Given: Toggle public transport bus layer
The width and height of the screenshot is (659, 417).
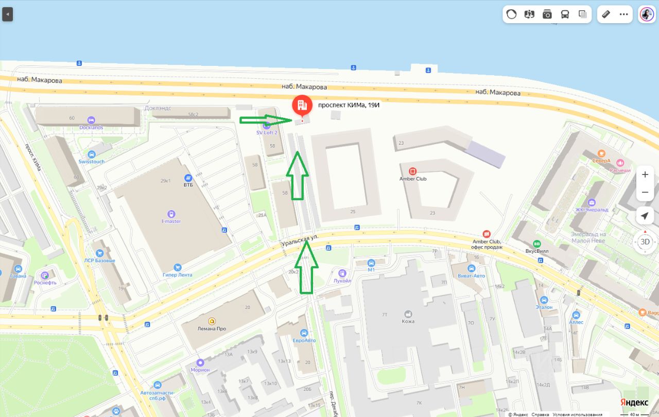Looking at the screenshot, I should tap(565, 14).
